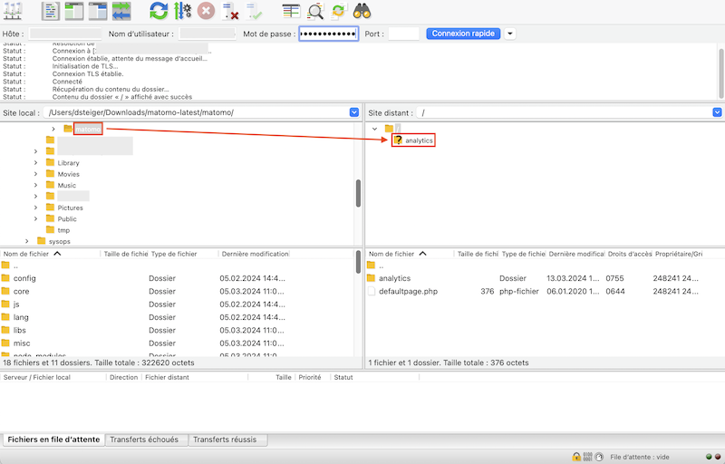Open directory listing filters dialog
The height and width of the screenshot is (464, 725).
click(291, 11)
